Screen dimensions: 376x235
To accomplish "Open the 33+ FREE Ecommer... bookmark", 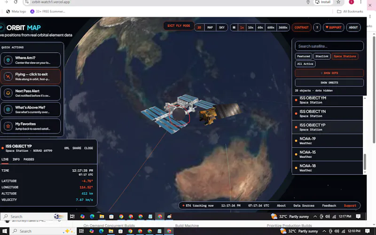I will [47, 11].
